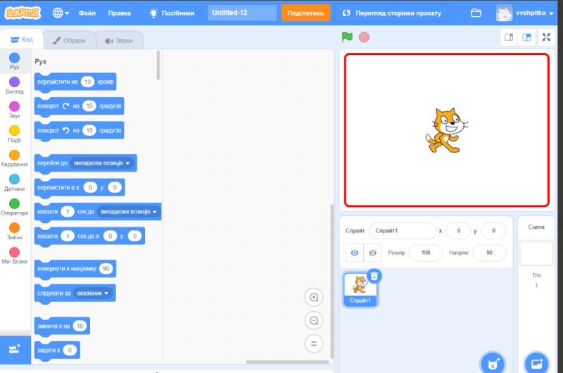This screenshot has width=563, height=373.
Task: Open the my stuff folder icon
Action: [476, 13]
